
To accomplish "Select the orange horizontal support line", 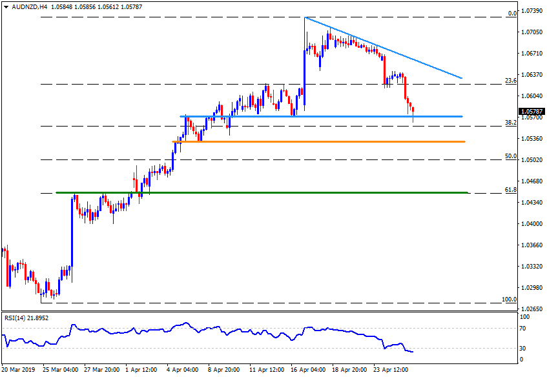I will click(x=319, y=141).
